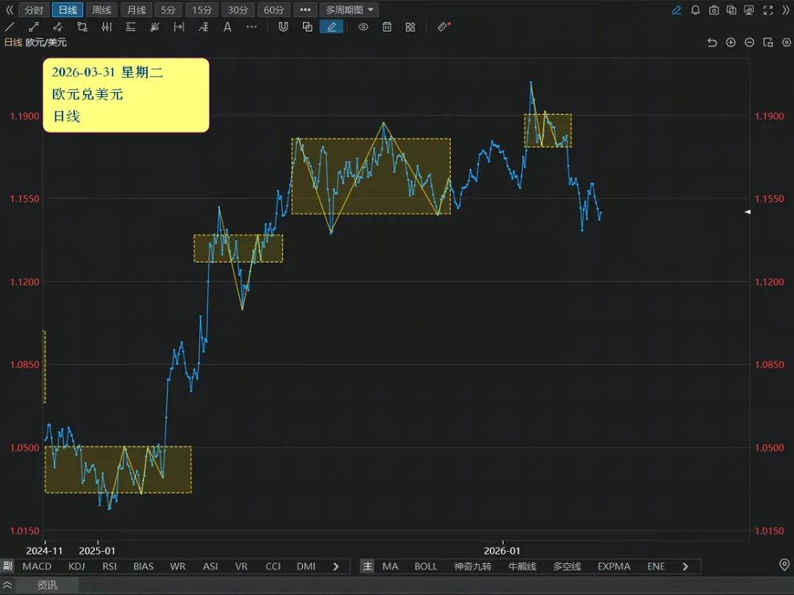Screen dimensions: 794x595
Task: Select the straight line drawing tool
Action: point(10,27)
